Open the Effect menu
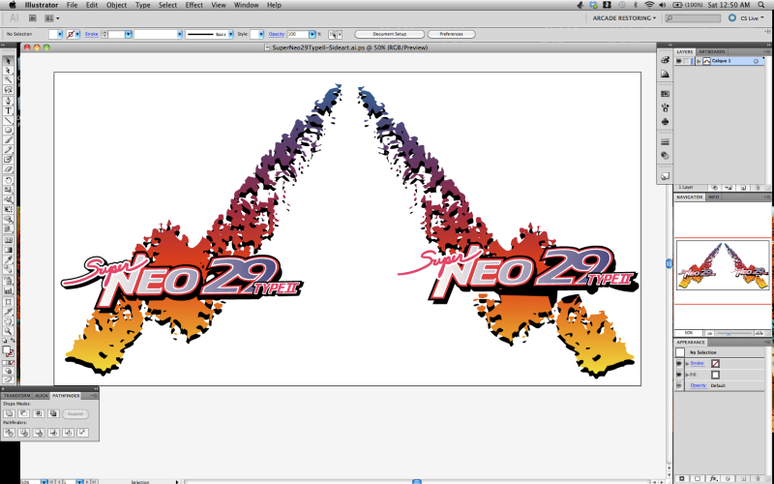The width and height of the screenshot is (774, 484). 194,5
